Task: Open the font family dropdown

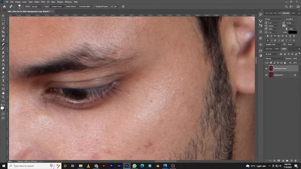Action: pos(274,19)
